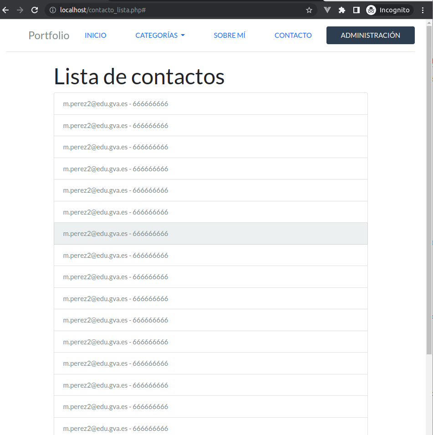The height and width of the screenshot is (435, 433).
Task: Go to the INICIO page
Action: [x=96, y=36]
